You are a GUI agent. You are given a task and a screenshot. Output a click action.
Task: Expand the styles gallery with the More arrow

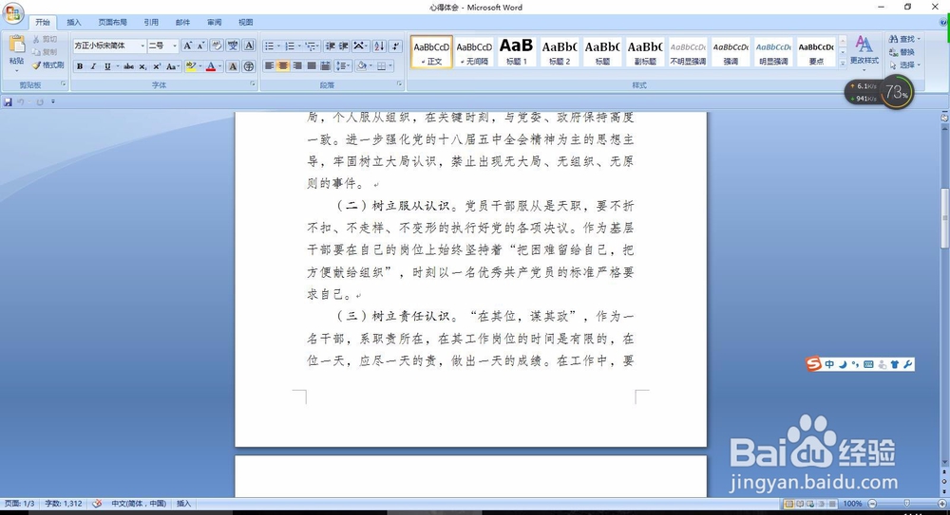tap(843, 63)
